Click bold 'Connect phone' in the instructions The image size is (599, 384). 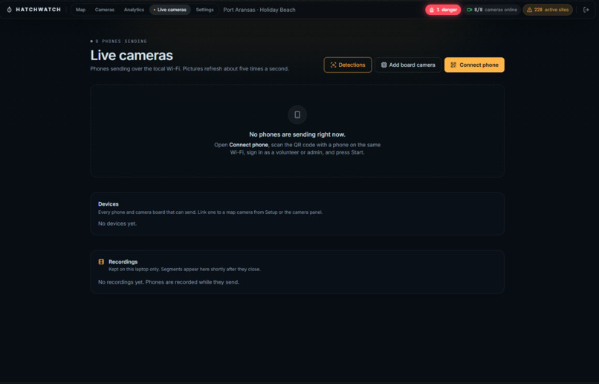point(249,145)
